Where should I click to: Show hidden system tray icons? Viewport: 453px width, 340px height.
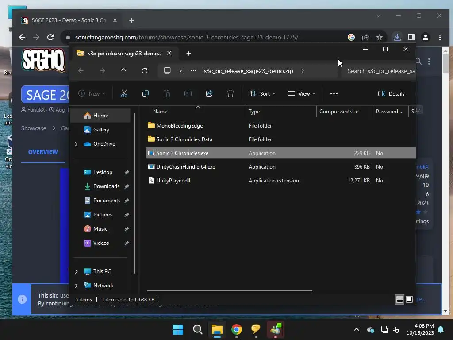(x=357, y=329)
